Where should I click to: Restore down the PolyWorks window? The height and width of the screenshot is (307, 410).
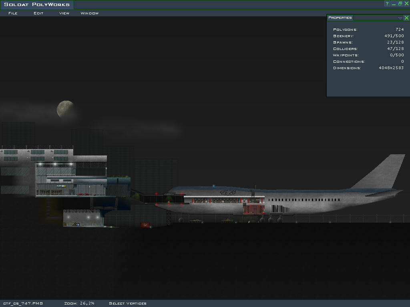click(x=400, y=4)
